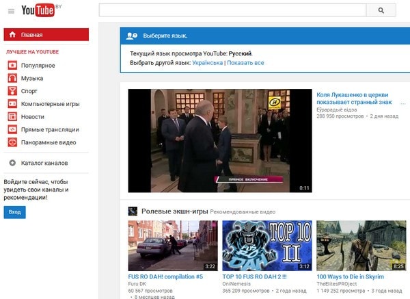Screen dimensions: 410x299
Task: Click the Новости icon
Action: (12, 116)
